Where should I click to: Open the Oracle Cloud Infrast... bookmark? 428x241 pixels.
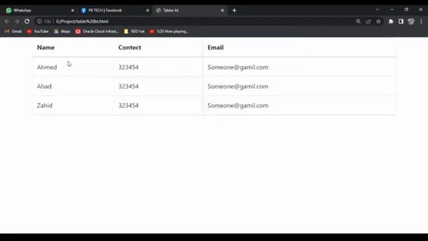pos(97,31)
